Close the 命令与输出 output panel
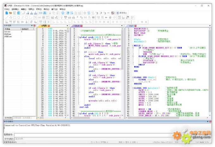 (x=210, y=121)
